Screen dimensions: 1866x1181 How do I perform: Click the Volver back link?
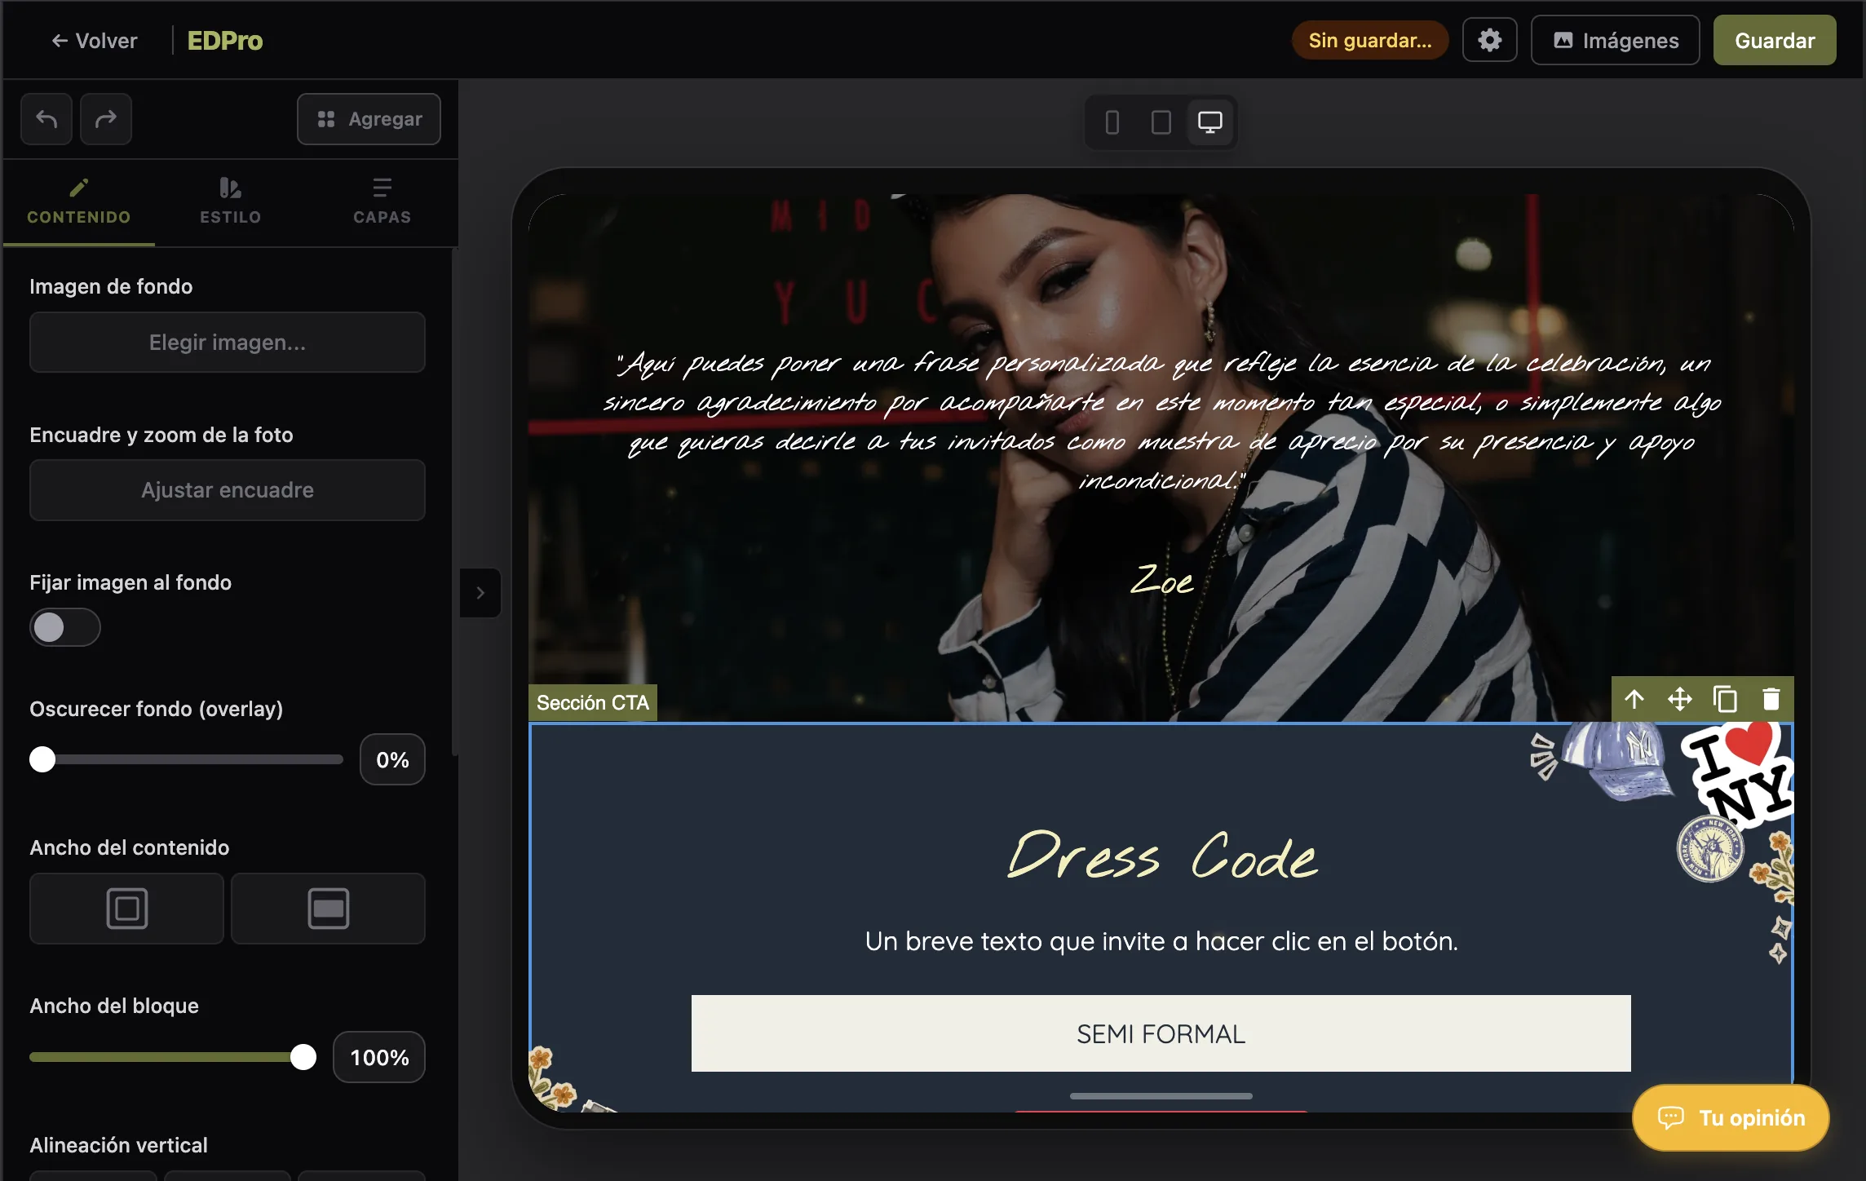(95, 41)
